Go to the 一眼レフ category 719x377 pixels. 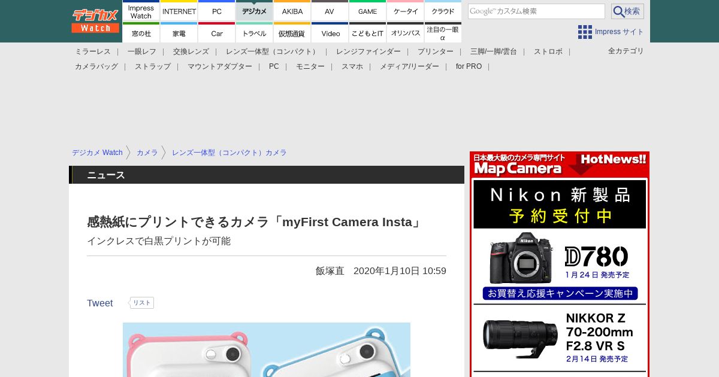pos(142,51)
